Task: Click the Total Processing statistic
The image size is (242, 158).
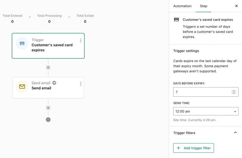Action: click(49, 19)
